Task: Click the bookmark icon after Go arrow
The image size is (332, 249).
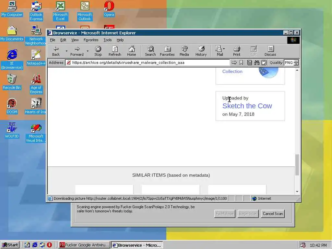Action: coord(241,63)
